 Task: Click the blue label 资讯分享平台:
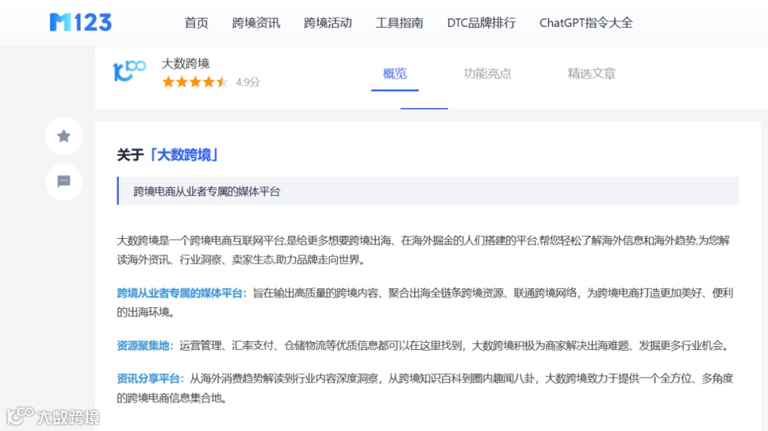click(151, 378)
